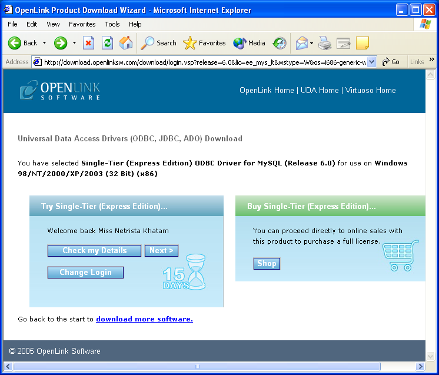Open the Search pane from the toolbar
Viewport: 439px width, 375px height.
click(158, 43)
